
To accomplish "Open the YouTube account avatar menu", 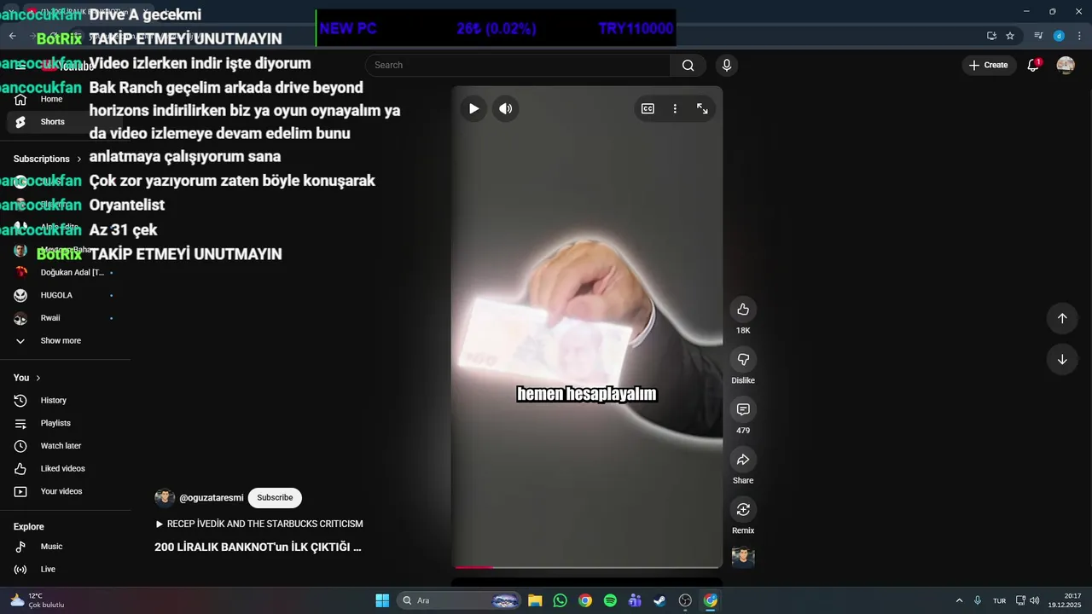I will [1066, 65].
